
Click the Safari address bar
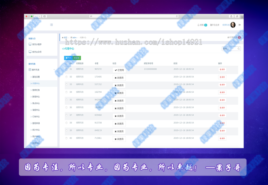[x=134, y=16]
